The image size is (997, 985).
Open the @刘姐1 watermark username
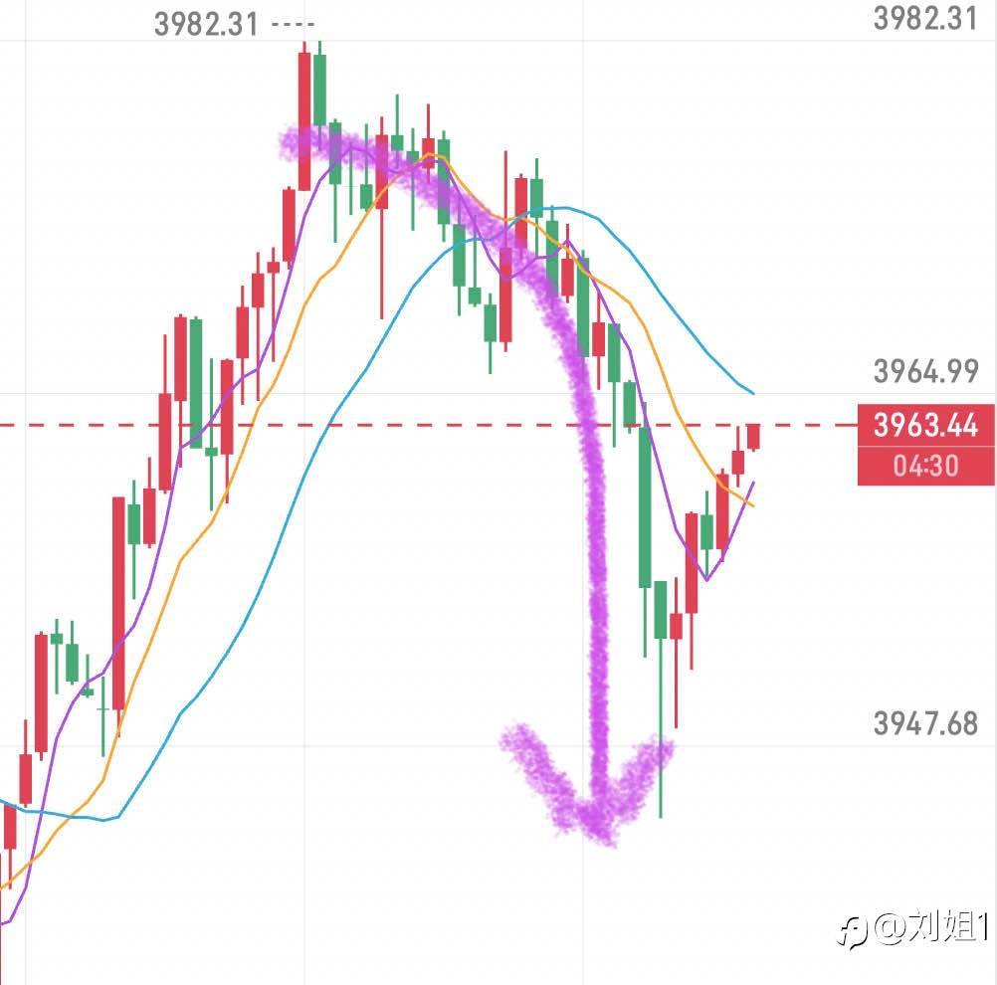tap(931, 930)
